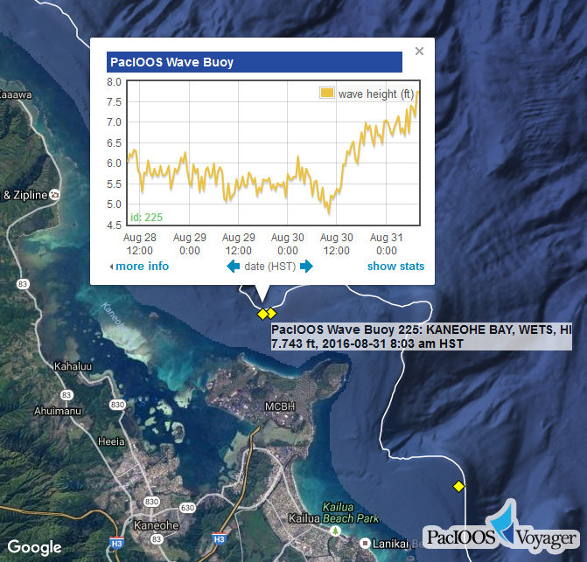Screen dimensions: 587x562
Task: Click the MCBH map label
Action: pyautogui.click(x=280, y=406)
